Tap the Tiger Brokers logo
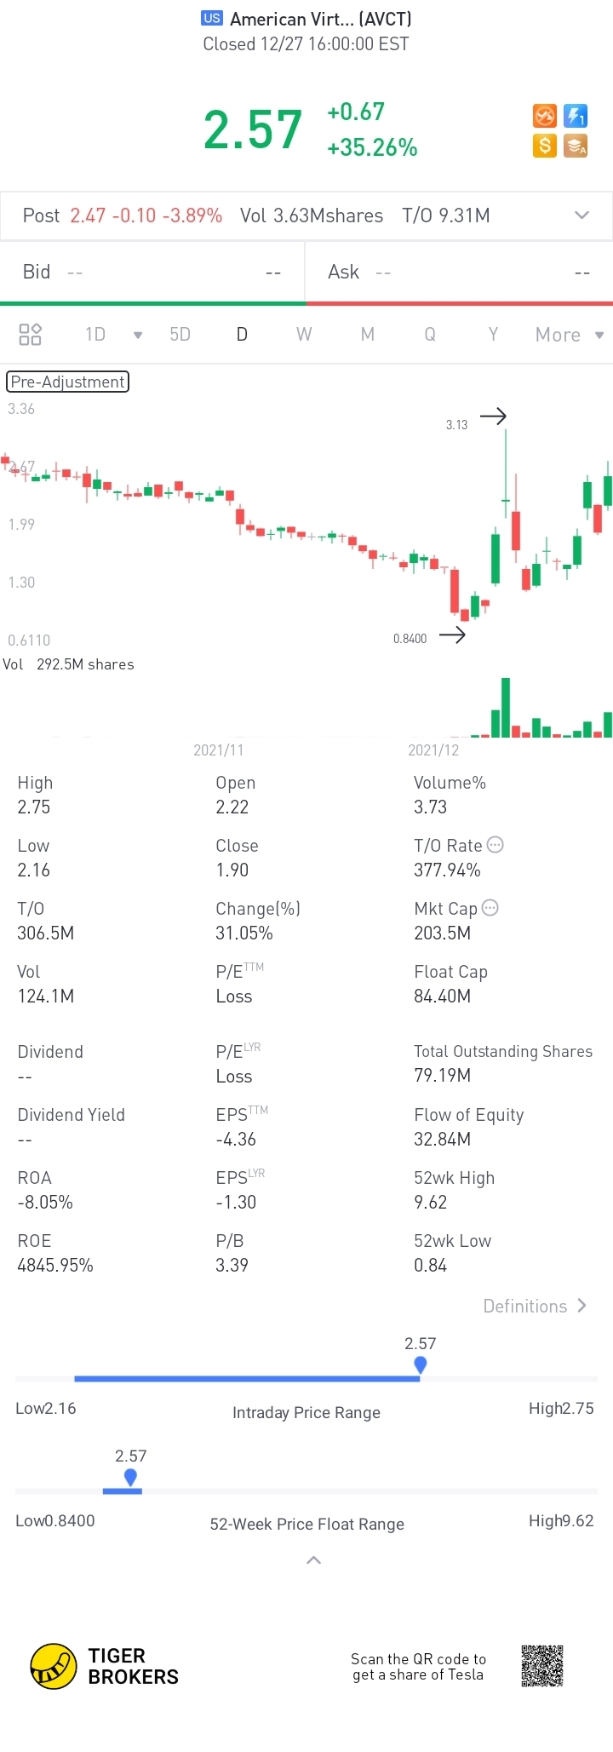This screenshot has width=613, height=1752. pos(54,1666)
